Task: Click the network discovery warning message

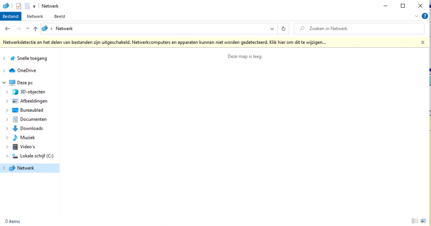Action: click(164, 42)
